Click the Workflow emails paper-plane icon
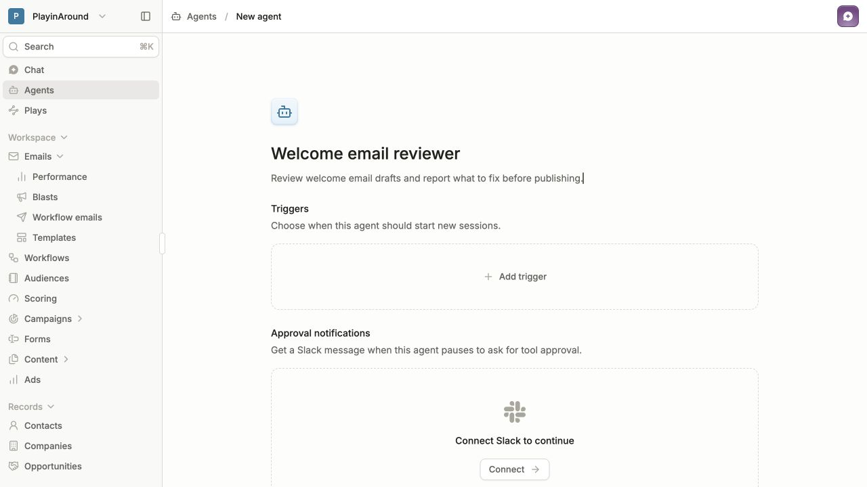Screen dimensions: 867x487 pos(22,217)
